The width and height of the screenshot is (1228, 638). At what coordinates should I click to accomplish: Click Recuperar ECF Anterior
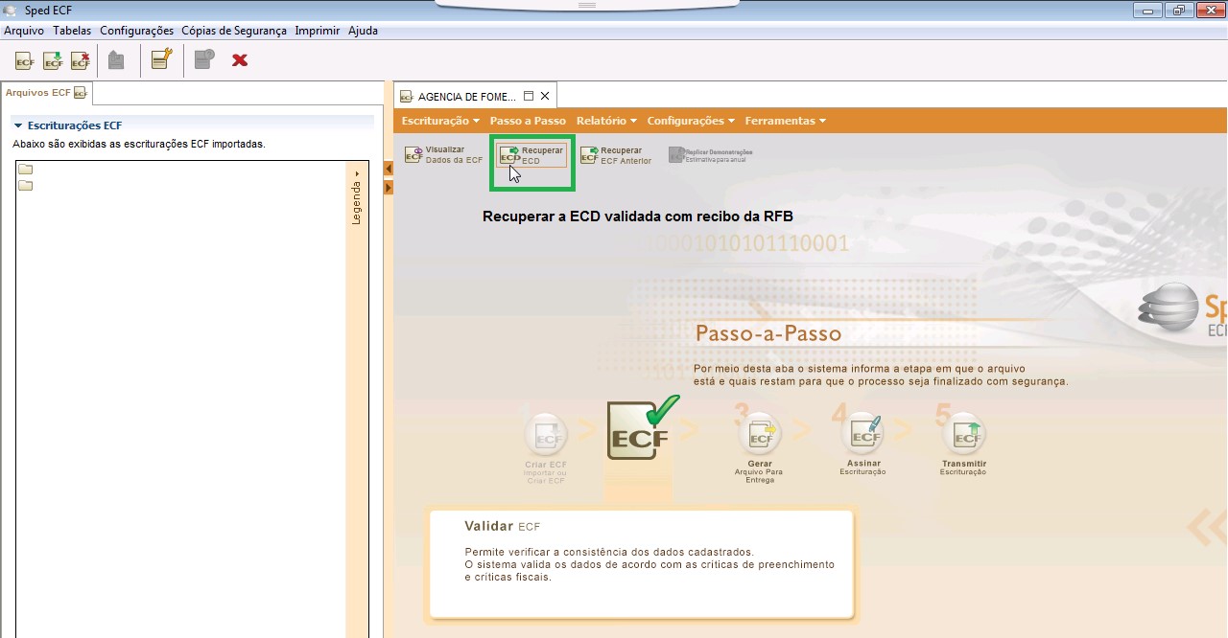(616, 155)
